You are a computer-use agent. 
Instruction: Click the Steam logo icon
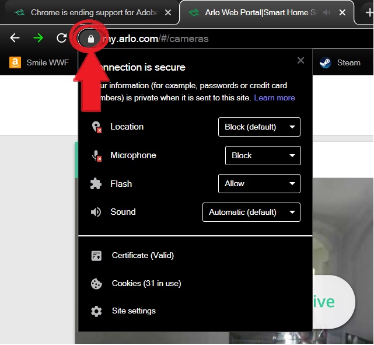click(x=325, y=62)
